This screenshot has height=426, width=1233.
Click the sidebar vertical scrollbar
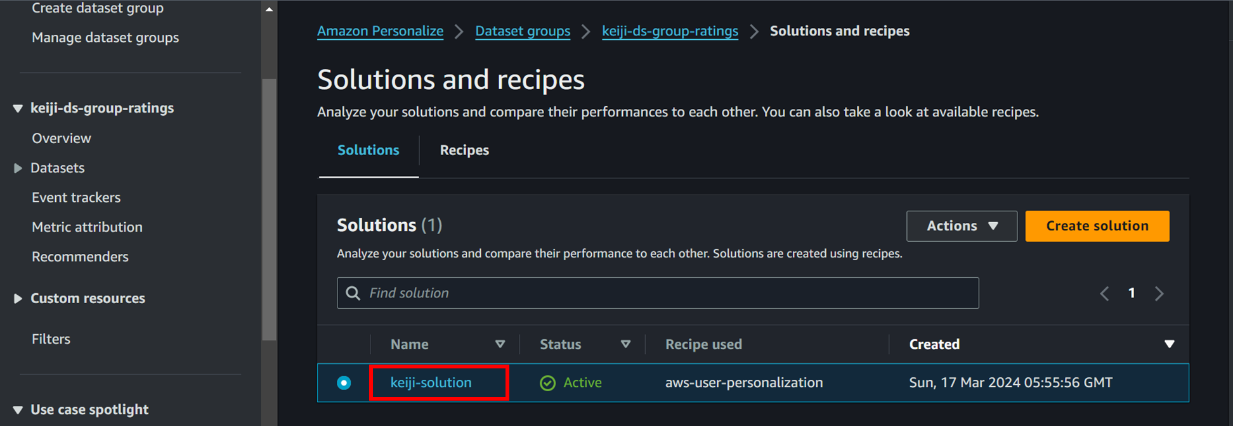click(x=269, y=209)
